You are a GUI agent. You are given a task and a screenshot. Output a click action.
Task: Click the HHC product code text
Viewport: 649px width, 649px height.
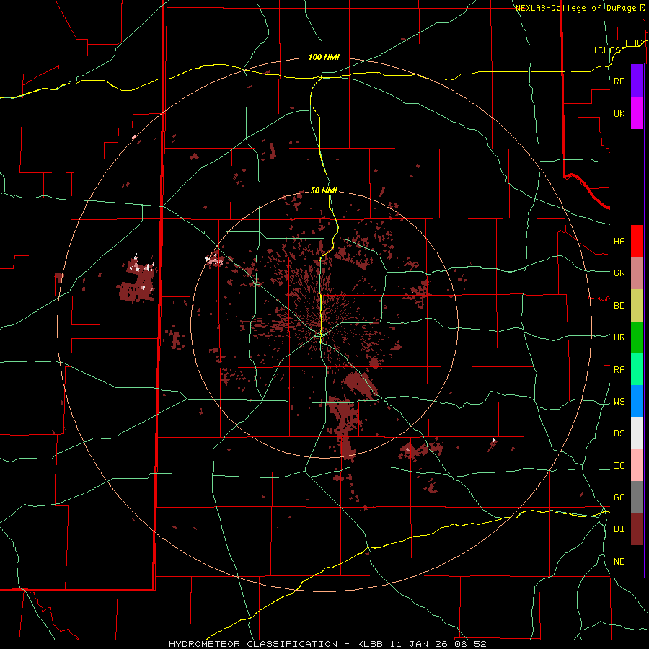(634, 43)
